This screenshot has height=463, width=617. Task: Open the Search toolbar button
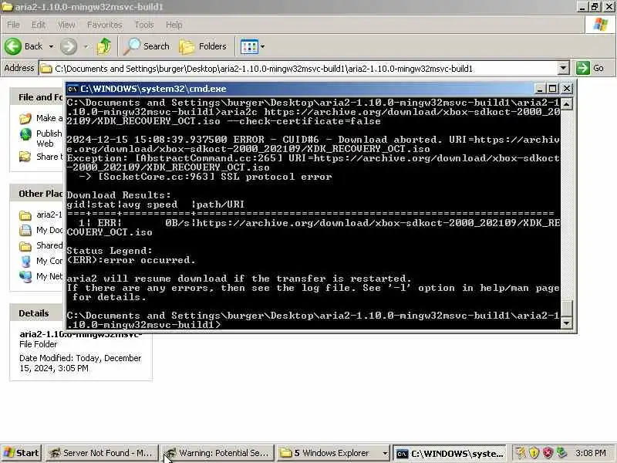(x=146, y=46)
